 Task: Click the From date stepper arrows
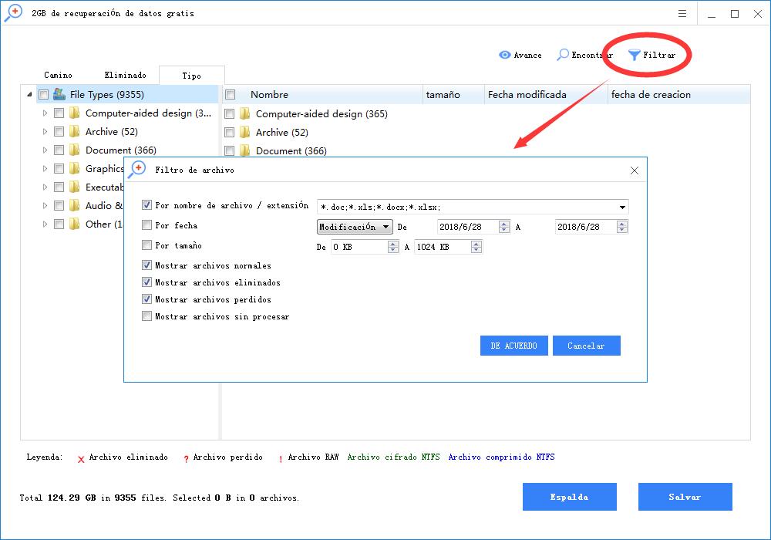coord(504,227)
